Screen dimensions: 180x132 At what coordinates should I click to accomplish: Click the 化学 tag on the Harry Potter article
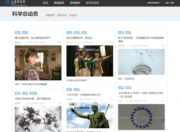tap(25, 32)
